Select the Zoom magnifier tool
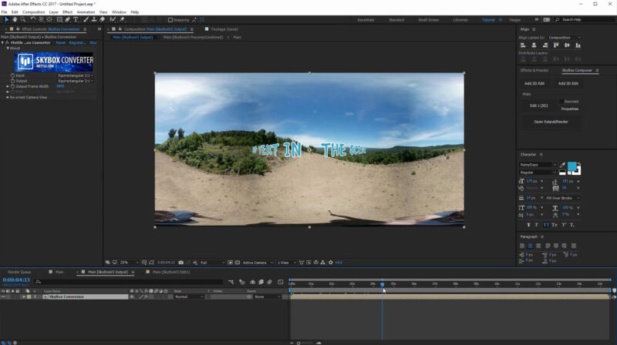 point(23,19)
